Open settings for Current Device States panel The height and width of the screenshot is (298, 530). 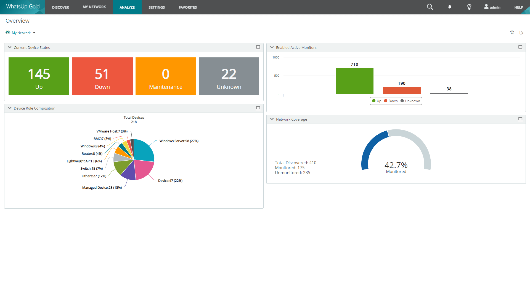click(258, 47)
